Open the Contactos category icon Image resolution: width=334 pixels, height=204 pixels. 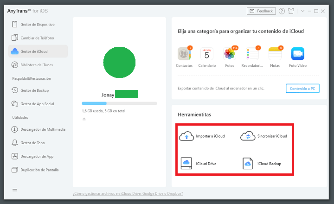tap(184, 54)
